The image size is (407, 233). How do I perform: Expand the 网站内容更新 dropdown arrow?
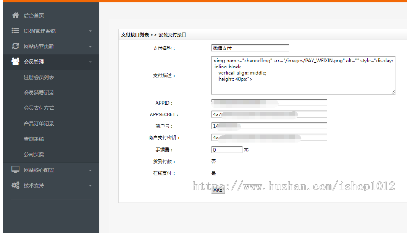[90, 47]
